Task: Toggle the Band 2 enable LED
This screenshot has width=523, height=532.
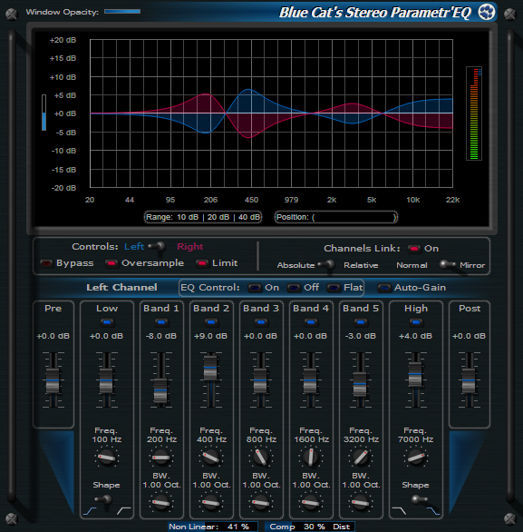Action: (x=211, y=322)
